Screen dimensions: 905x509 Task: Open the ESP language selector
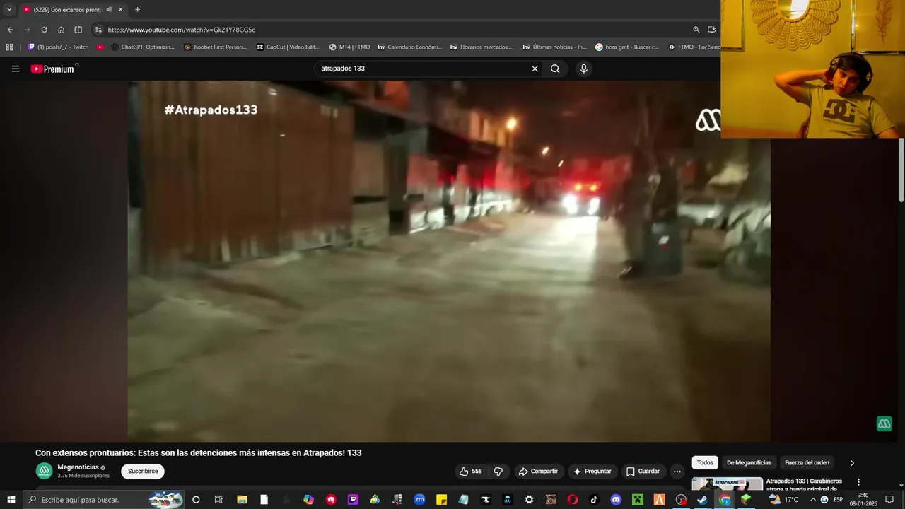coord(838,500)
